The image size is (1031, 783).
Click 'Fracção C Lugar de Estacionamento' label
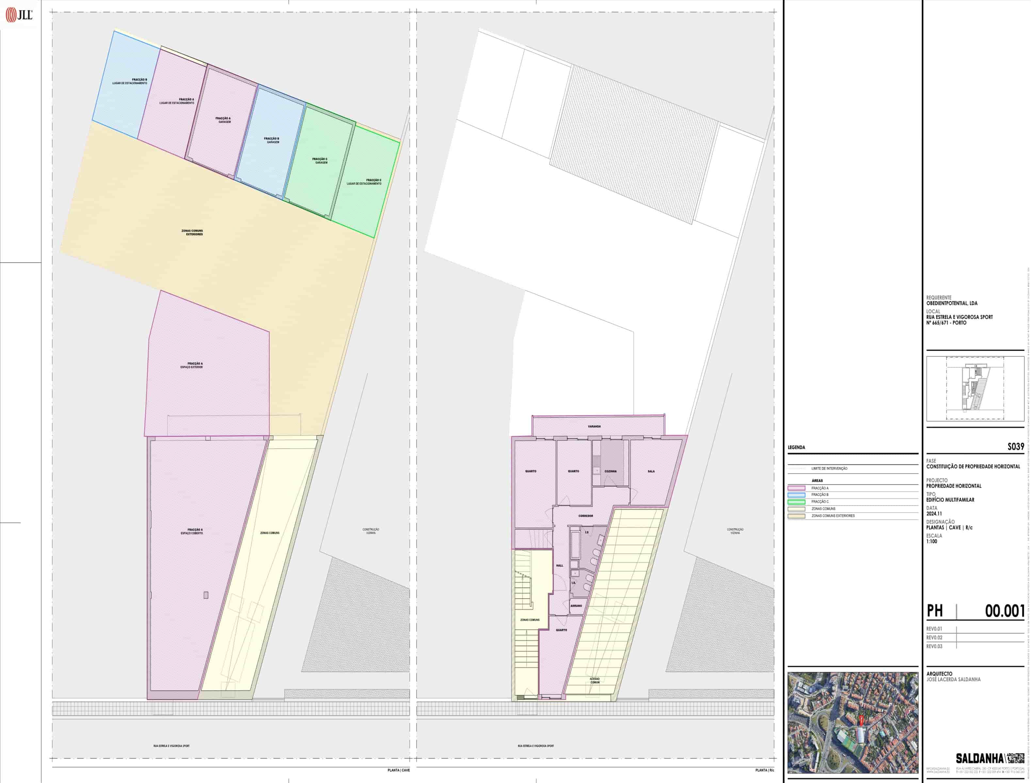(364, 182)
